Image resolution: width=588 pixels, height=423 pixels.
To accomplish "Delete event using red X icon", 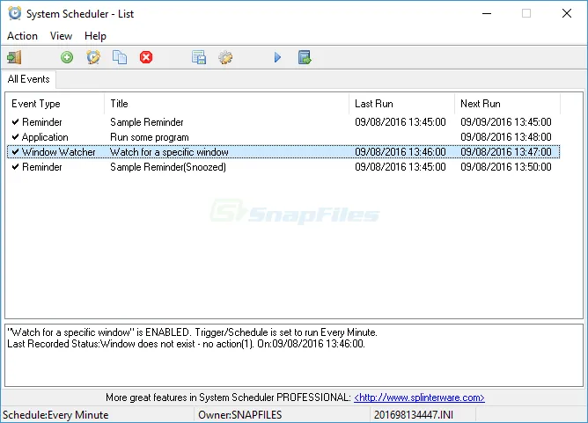I will click(146, 57).
